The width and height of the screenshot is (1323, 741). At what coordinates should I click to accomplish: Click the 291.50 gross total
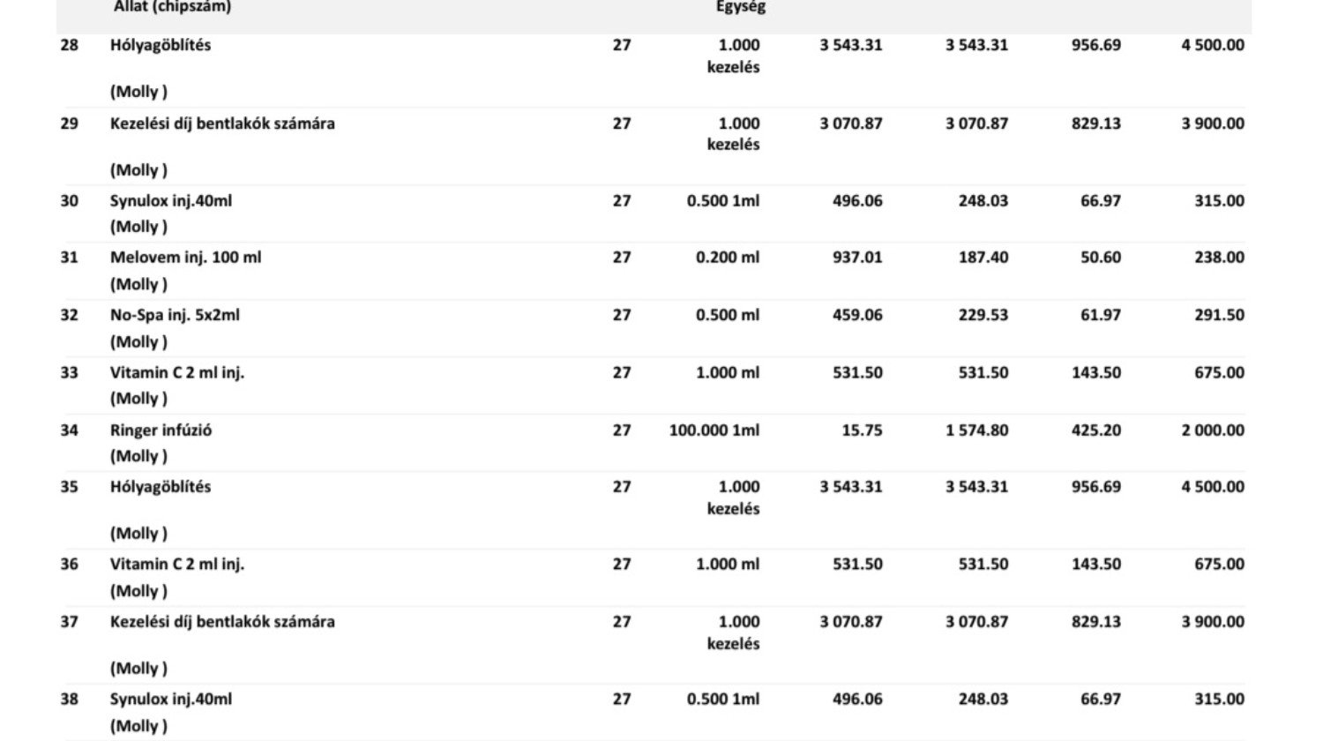pyautogui.click(x=1220, y=315)
